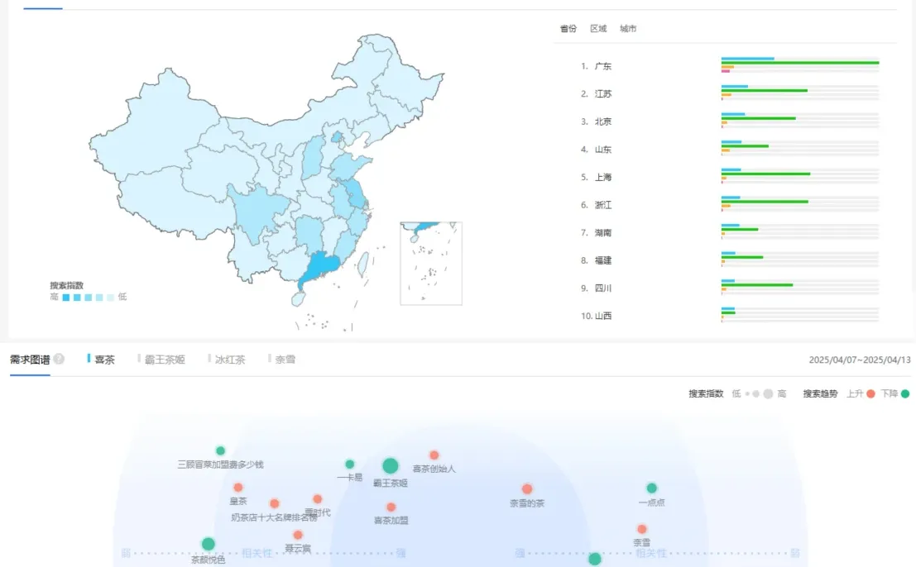Image resolution: width=916 pixels, height=567 pixels.
Task: Select the 霸王茶姬 keyword tab
Action: tap(161, 360)
